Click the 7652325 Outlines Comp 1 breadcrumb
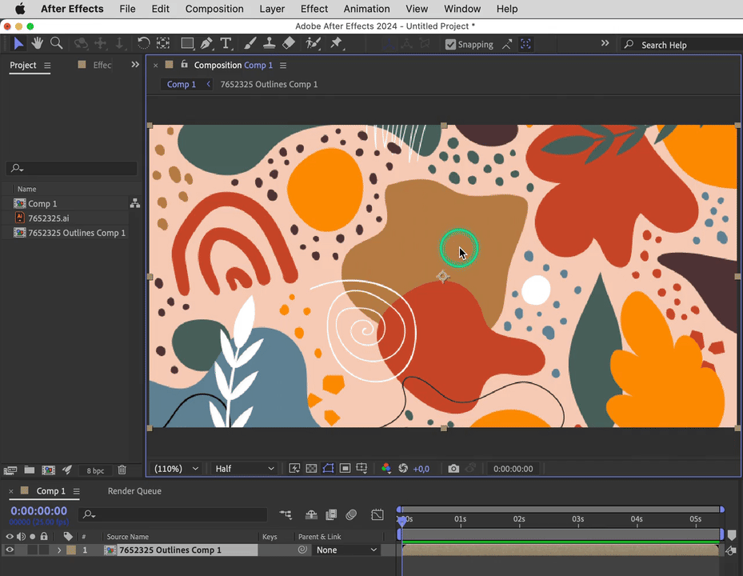 [x=269, y=84]
